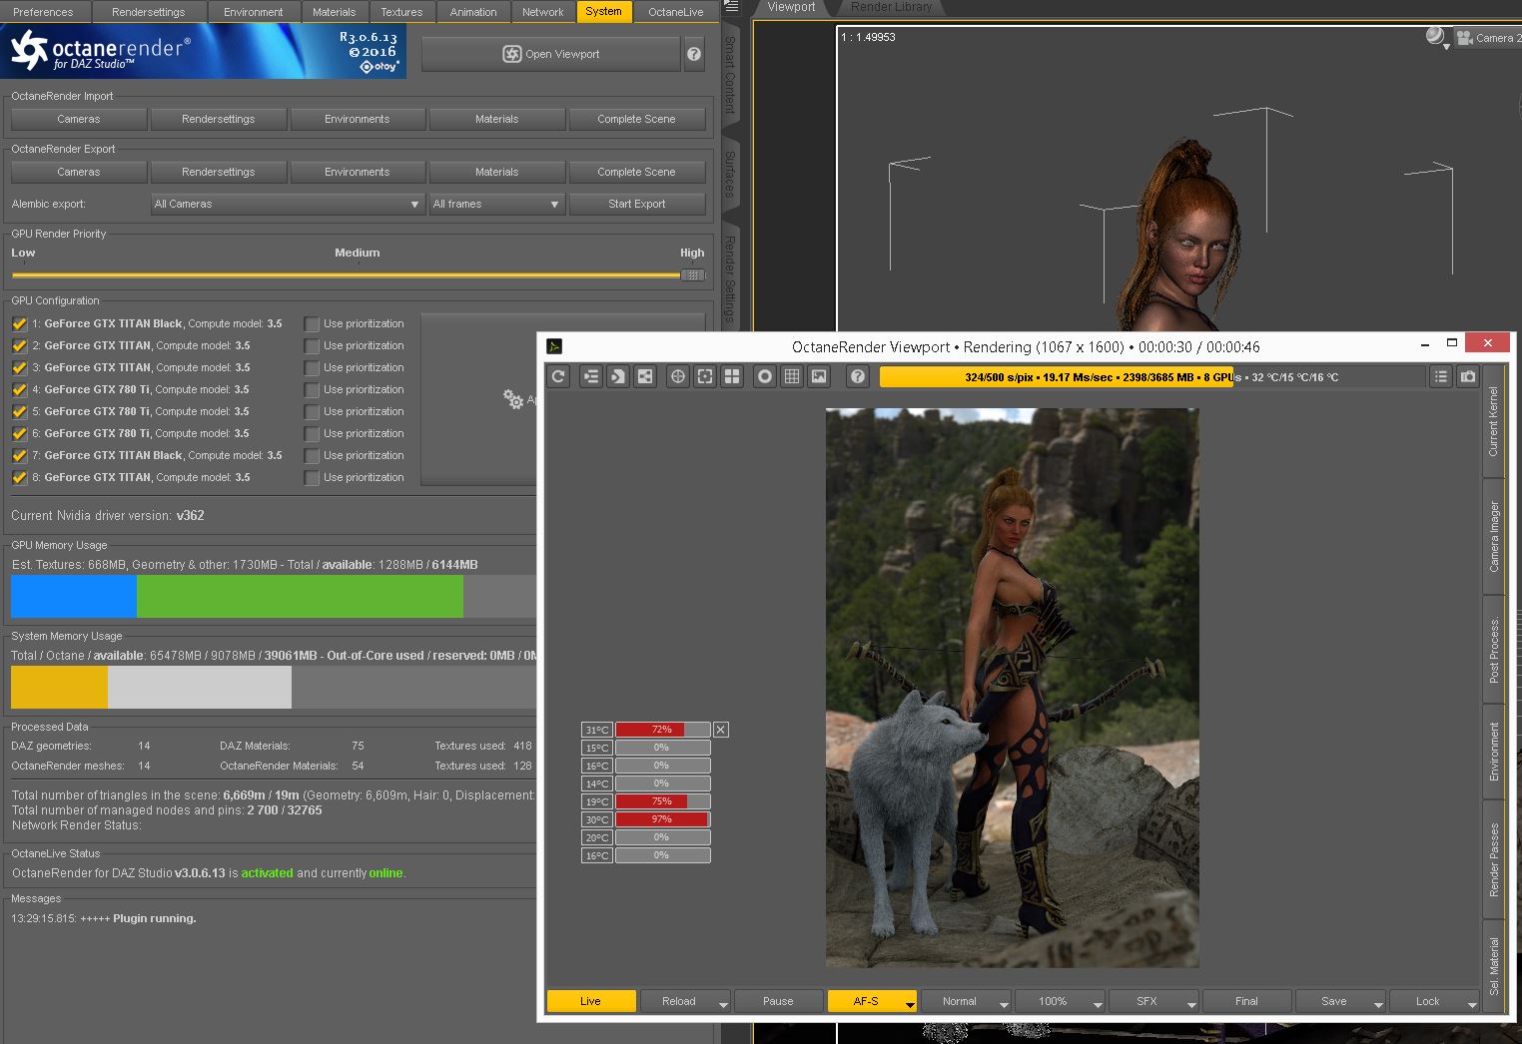Viewport: 1522px width, 1044px height.
Task: Uncheck GPU 2 GeForce GTX TITAN
Action: 19,345
